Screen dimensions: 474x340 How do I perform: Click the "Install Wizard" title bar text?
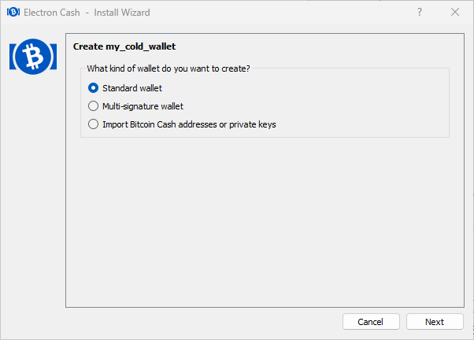tap(122, 13)
